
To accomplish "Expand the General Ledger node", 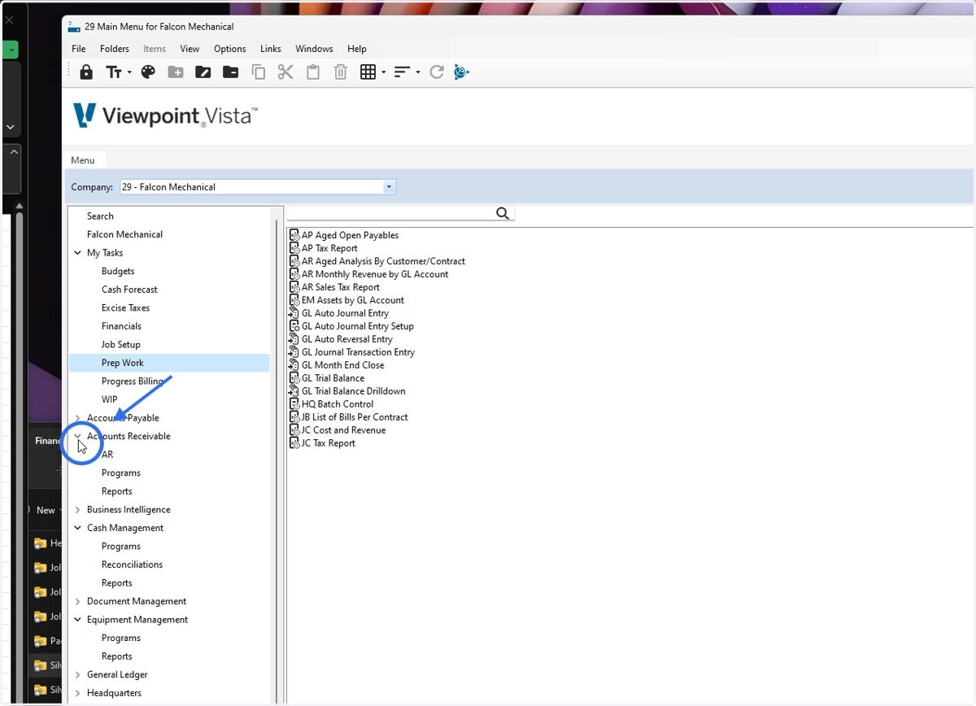I will tap(78, 675).
